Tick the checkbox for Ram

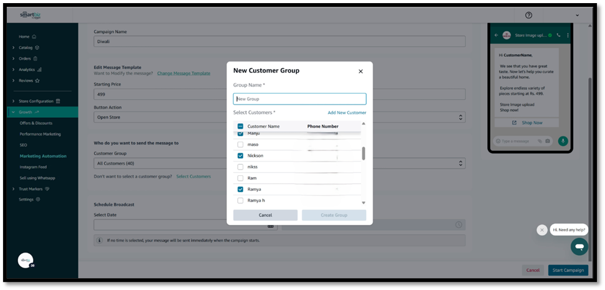241,178
